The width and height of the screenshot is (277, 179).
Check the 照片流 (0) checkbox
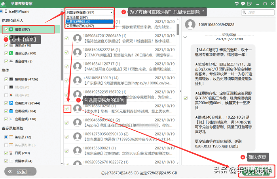6,87
